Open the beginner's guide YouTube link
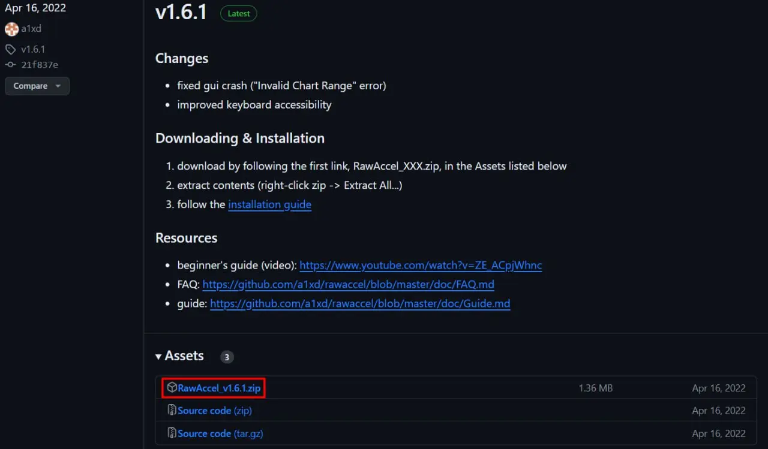This screenshot has height=449, width=768. (421, 265)
